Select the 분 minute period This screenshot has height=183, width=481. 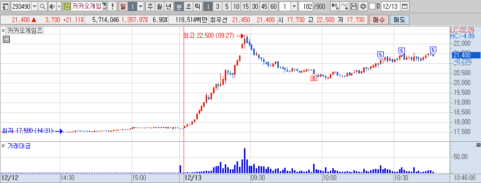click(x=179, y=6)
